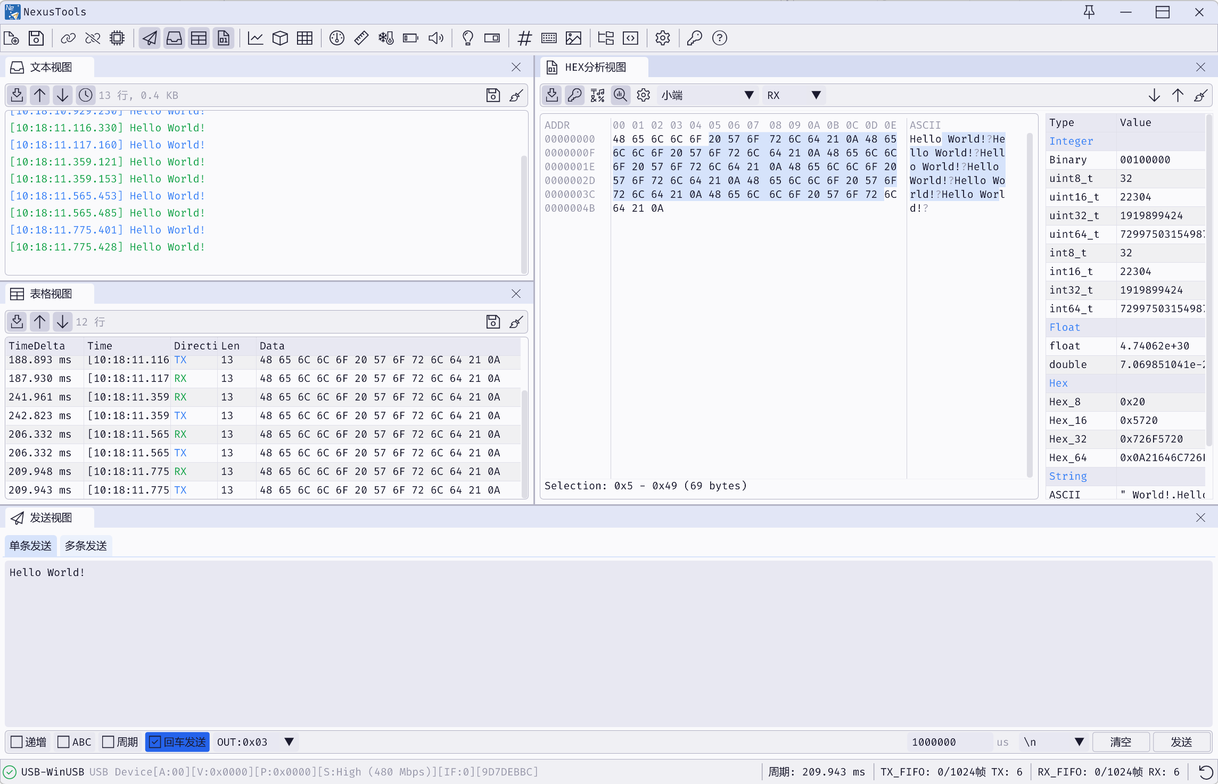Image resolution: width=1218 pixels, height=784 pixels.
Task: Click the speaker sound icon in toolbar
Action: tap(435, 38)
